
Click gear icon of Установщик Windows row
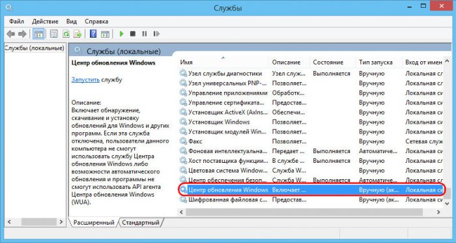(183, 122)
